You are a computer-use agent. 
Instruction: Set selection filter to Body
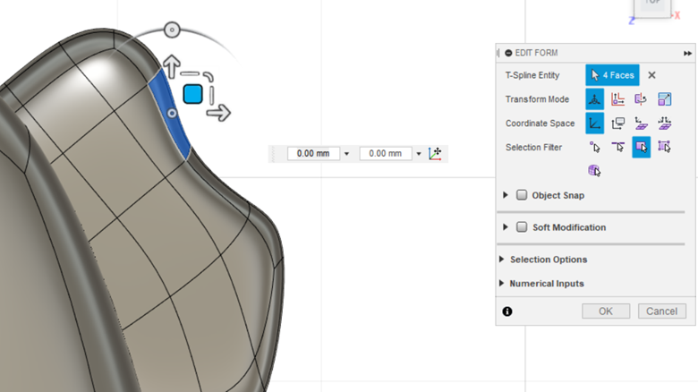tap(594, 171)
